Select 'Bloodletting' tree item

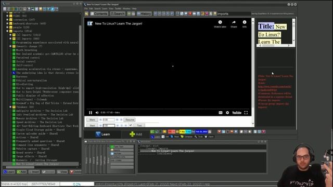pyautogui.click(x=24, y=84)
